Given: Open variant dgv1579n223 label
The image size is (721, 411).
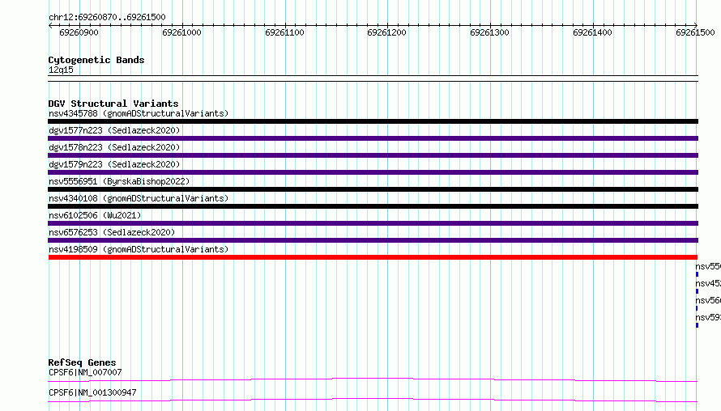Looking at the screenshot, I should (x=114, y=164).
